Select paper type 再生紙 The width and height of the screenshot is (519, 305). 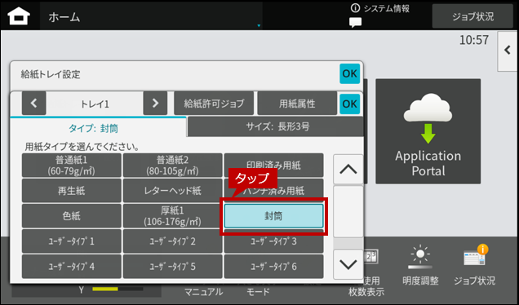tap(72, 191)
